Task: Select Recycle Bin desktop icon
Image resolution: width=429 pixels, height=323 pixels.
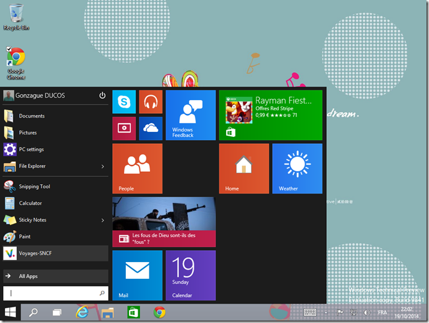Action: click(x=16, y=17)
